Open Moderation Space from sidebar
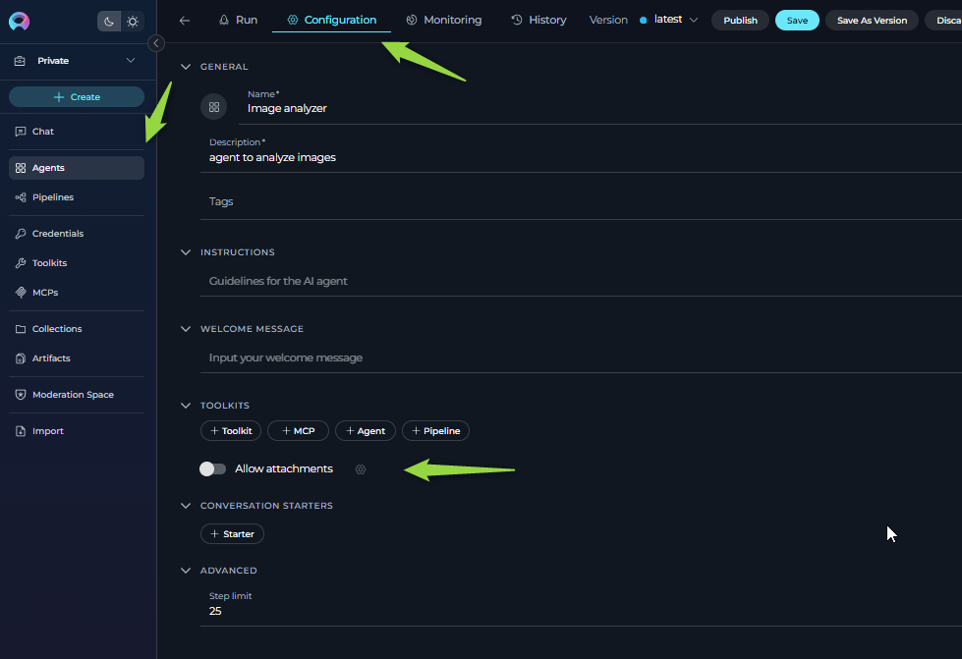The image size is (962, 659). [x=72, y=395]
